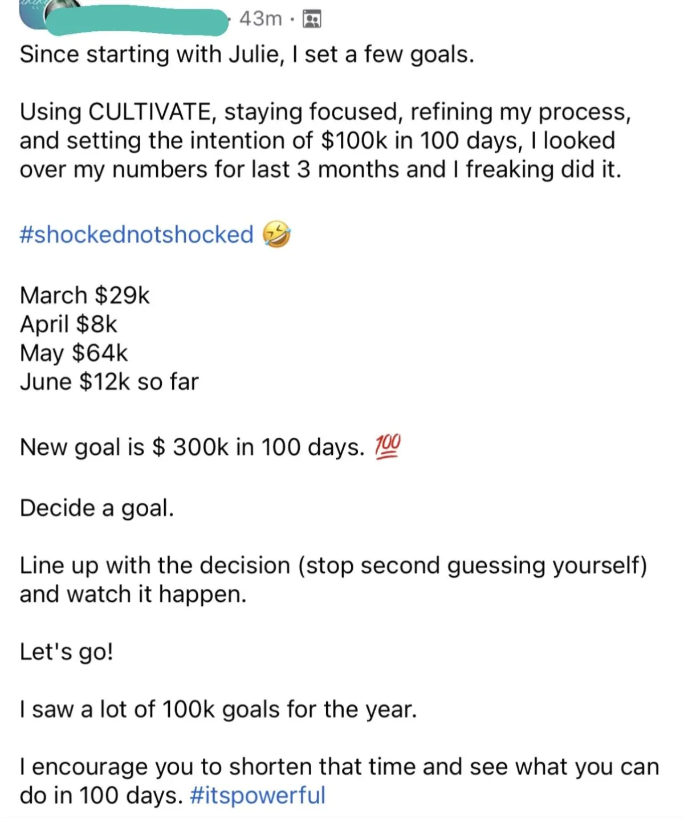Click the laughing emoji after the hashtag
The height and width of the screenshot is (819, 684).
[x=276, y=235]
